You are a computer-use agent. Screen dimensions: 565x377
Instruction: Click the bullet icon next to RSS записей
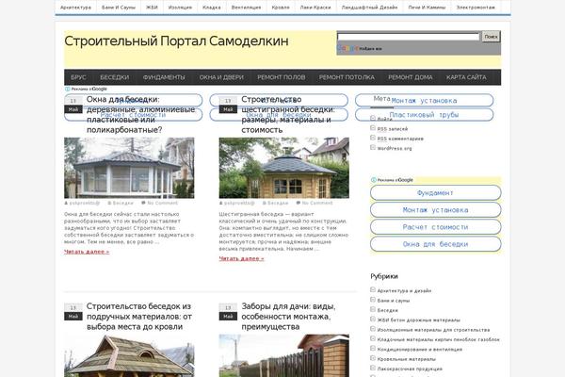tap(373, 128)
